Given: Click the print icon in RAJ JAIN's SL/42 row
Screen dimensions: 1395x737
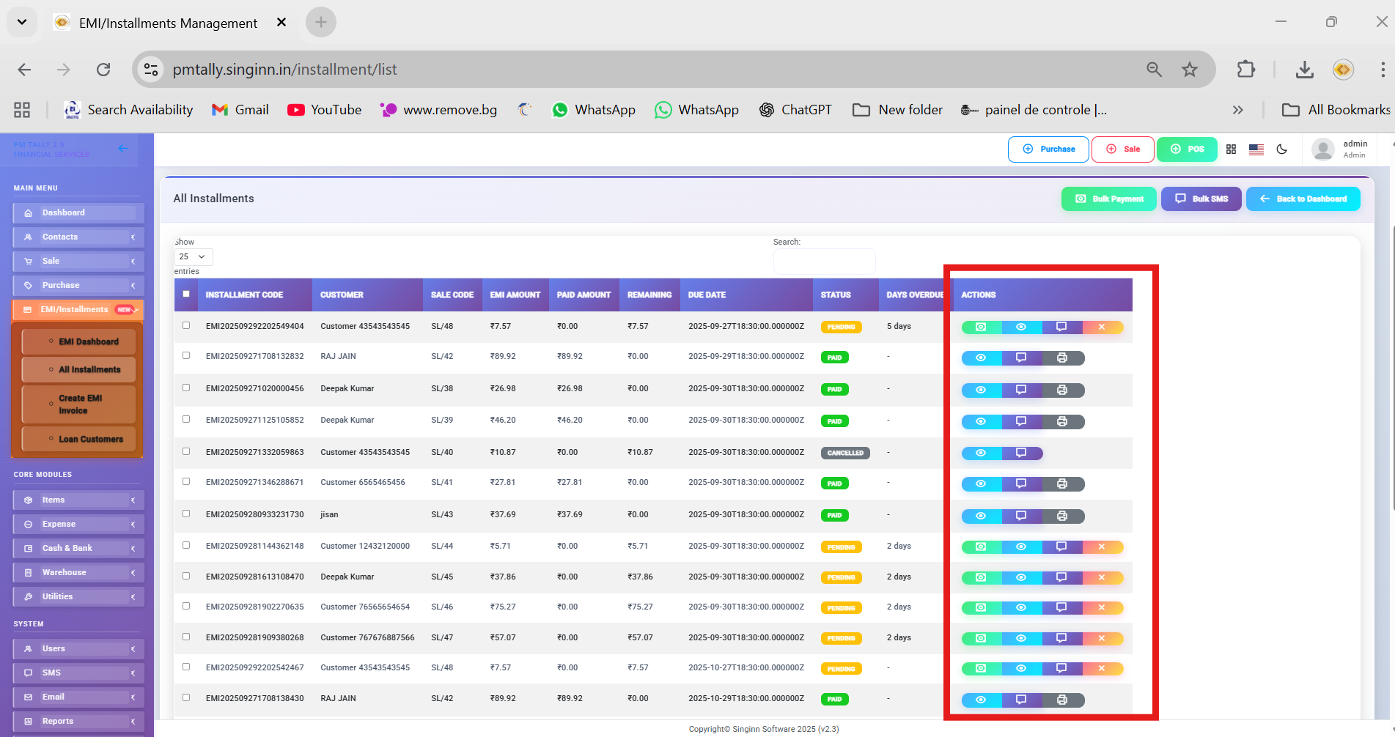Looking at the screenshot, I should pyautogui.click(x=1061, y=358).
